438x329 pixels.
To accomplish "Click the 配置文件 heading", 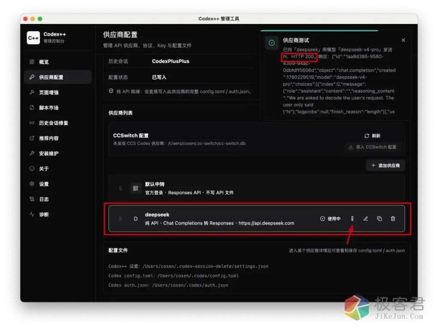I will (x=118, y=250).
